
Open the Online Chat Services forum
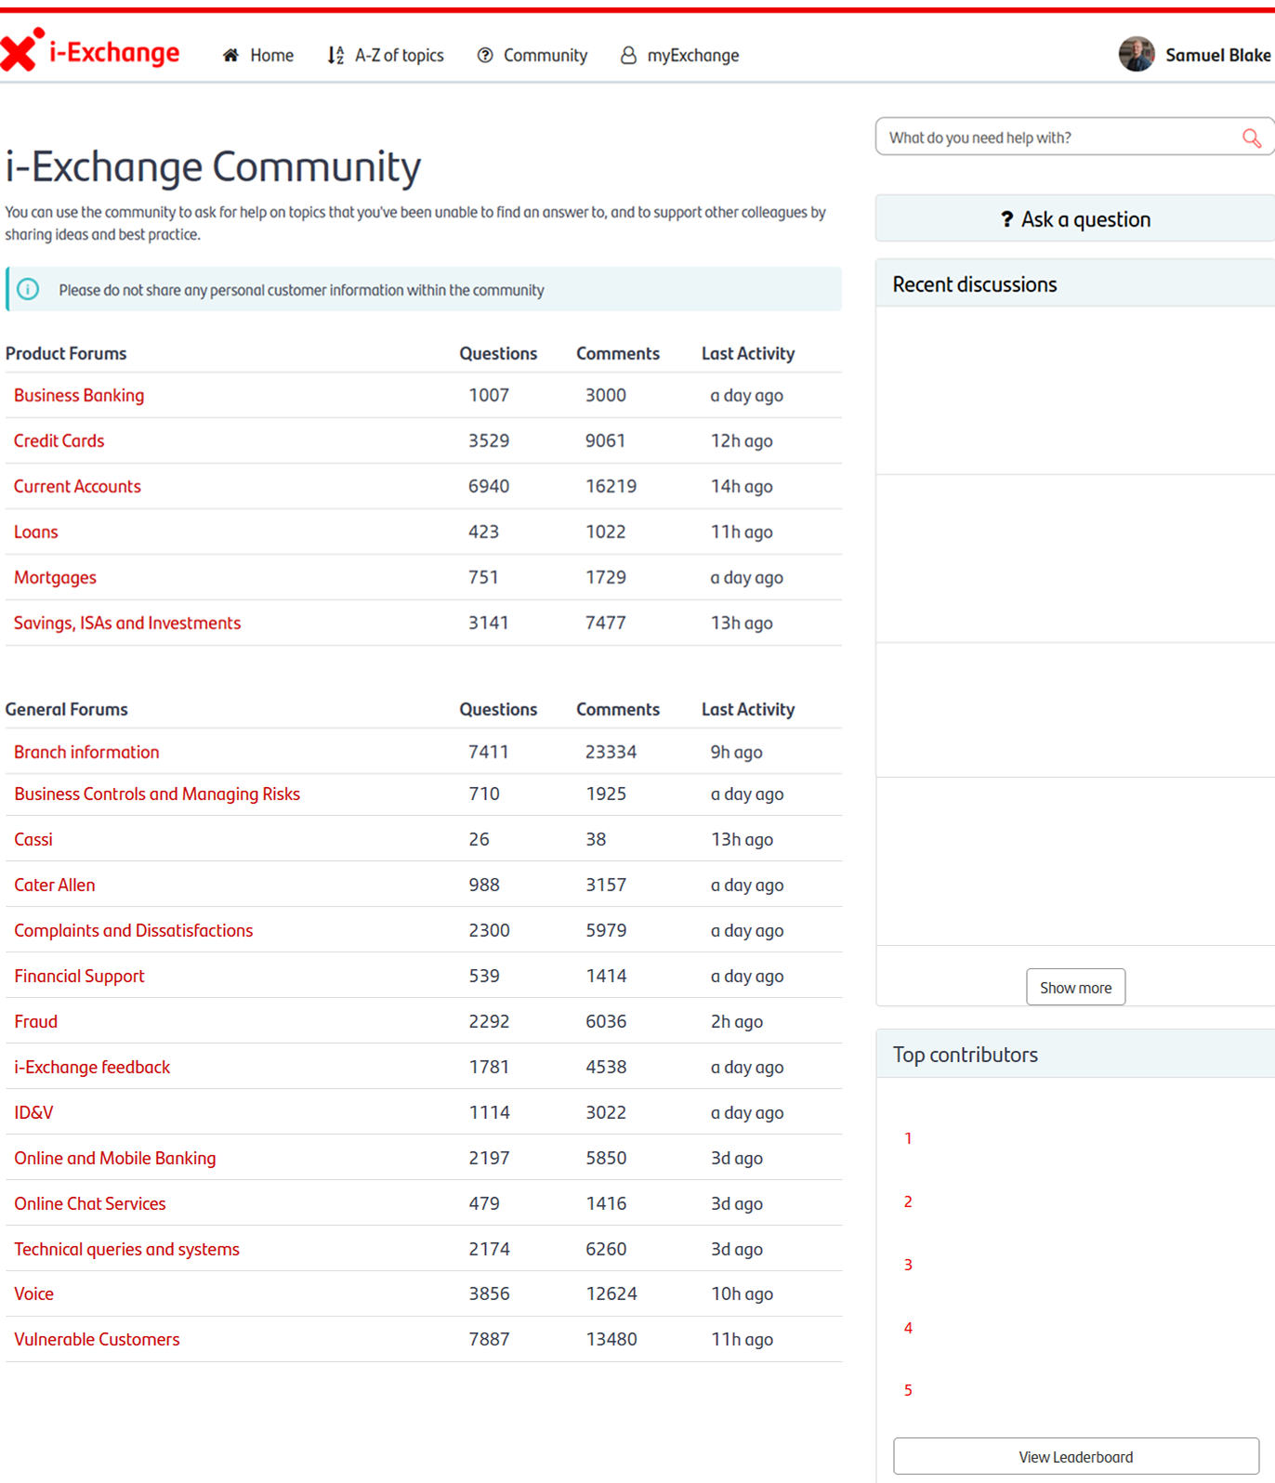[x=89, y=1204]
